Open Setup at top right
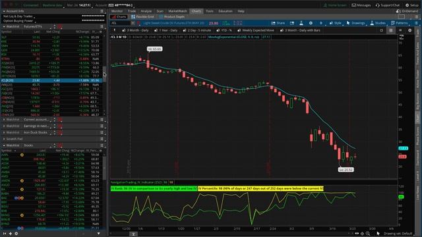The width and height of the screenshot is (422, 237). point(412,5)
